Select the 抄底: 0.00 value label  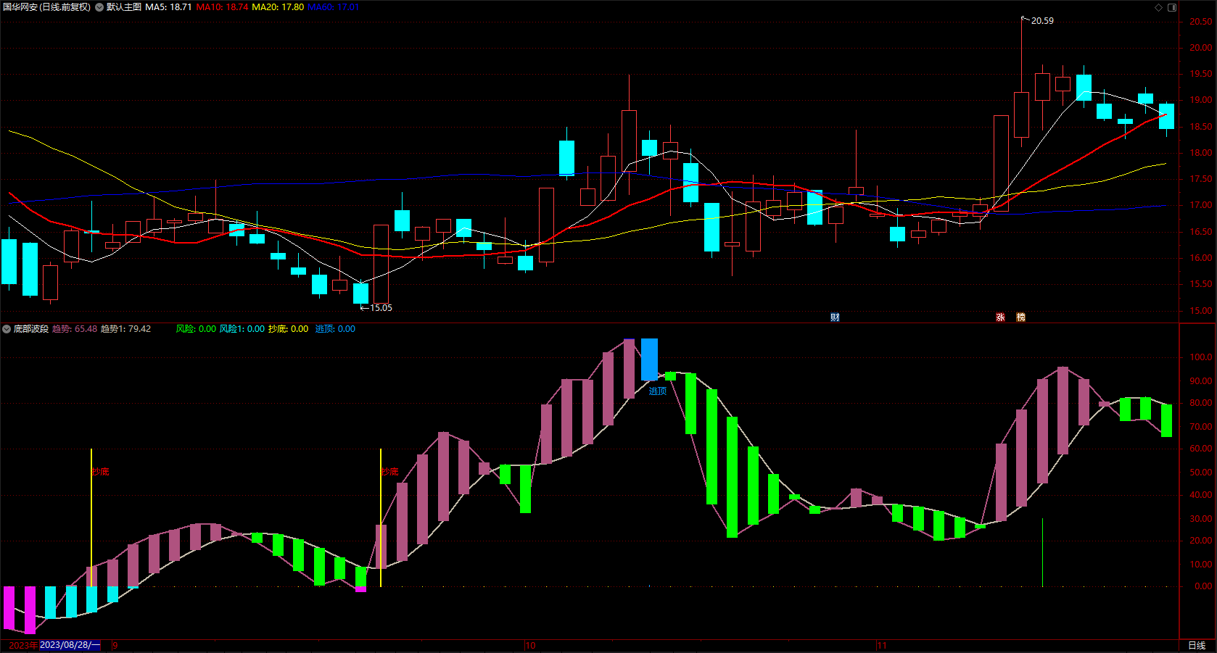click(x=288, y=329)
